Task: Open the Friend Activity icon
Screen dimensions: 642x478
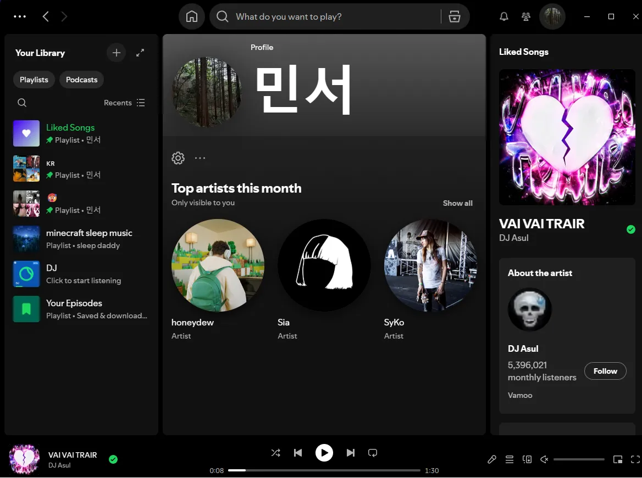Action: tap(526, 16)
